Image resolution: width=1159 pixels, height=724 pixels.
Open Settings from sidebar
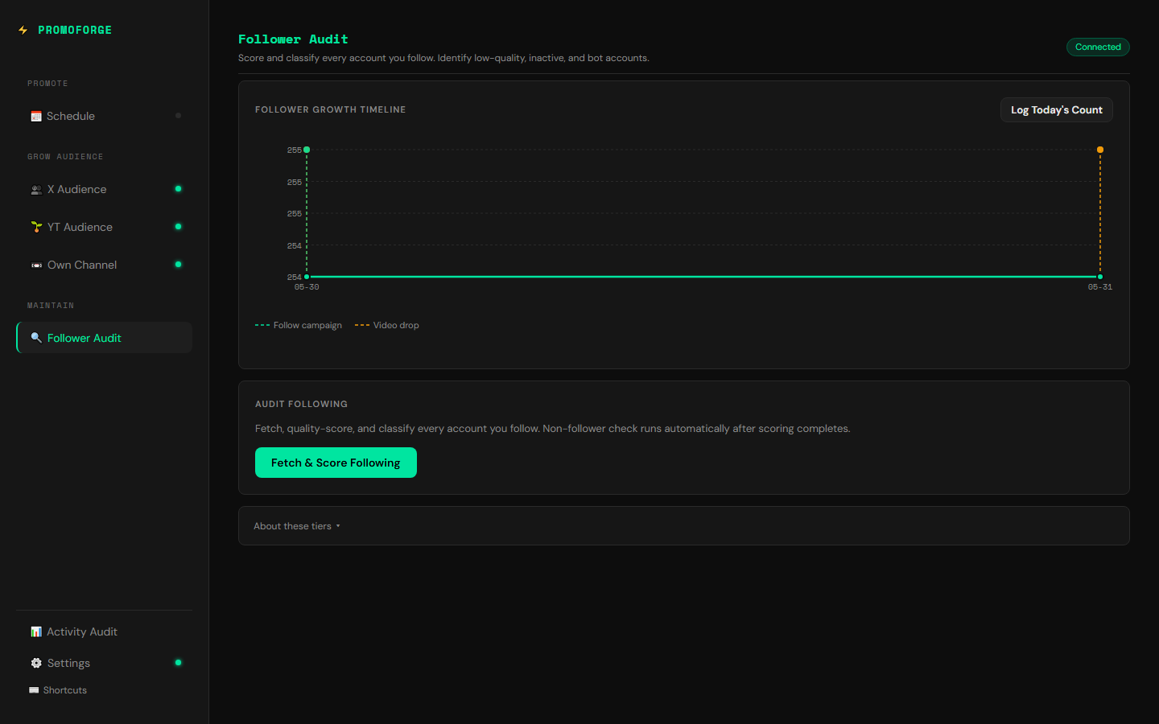coord(104,663)
